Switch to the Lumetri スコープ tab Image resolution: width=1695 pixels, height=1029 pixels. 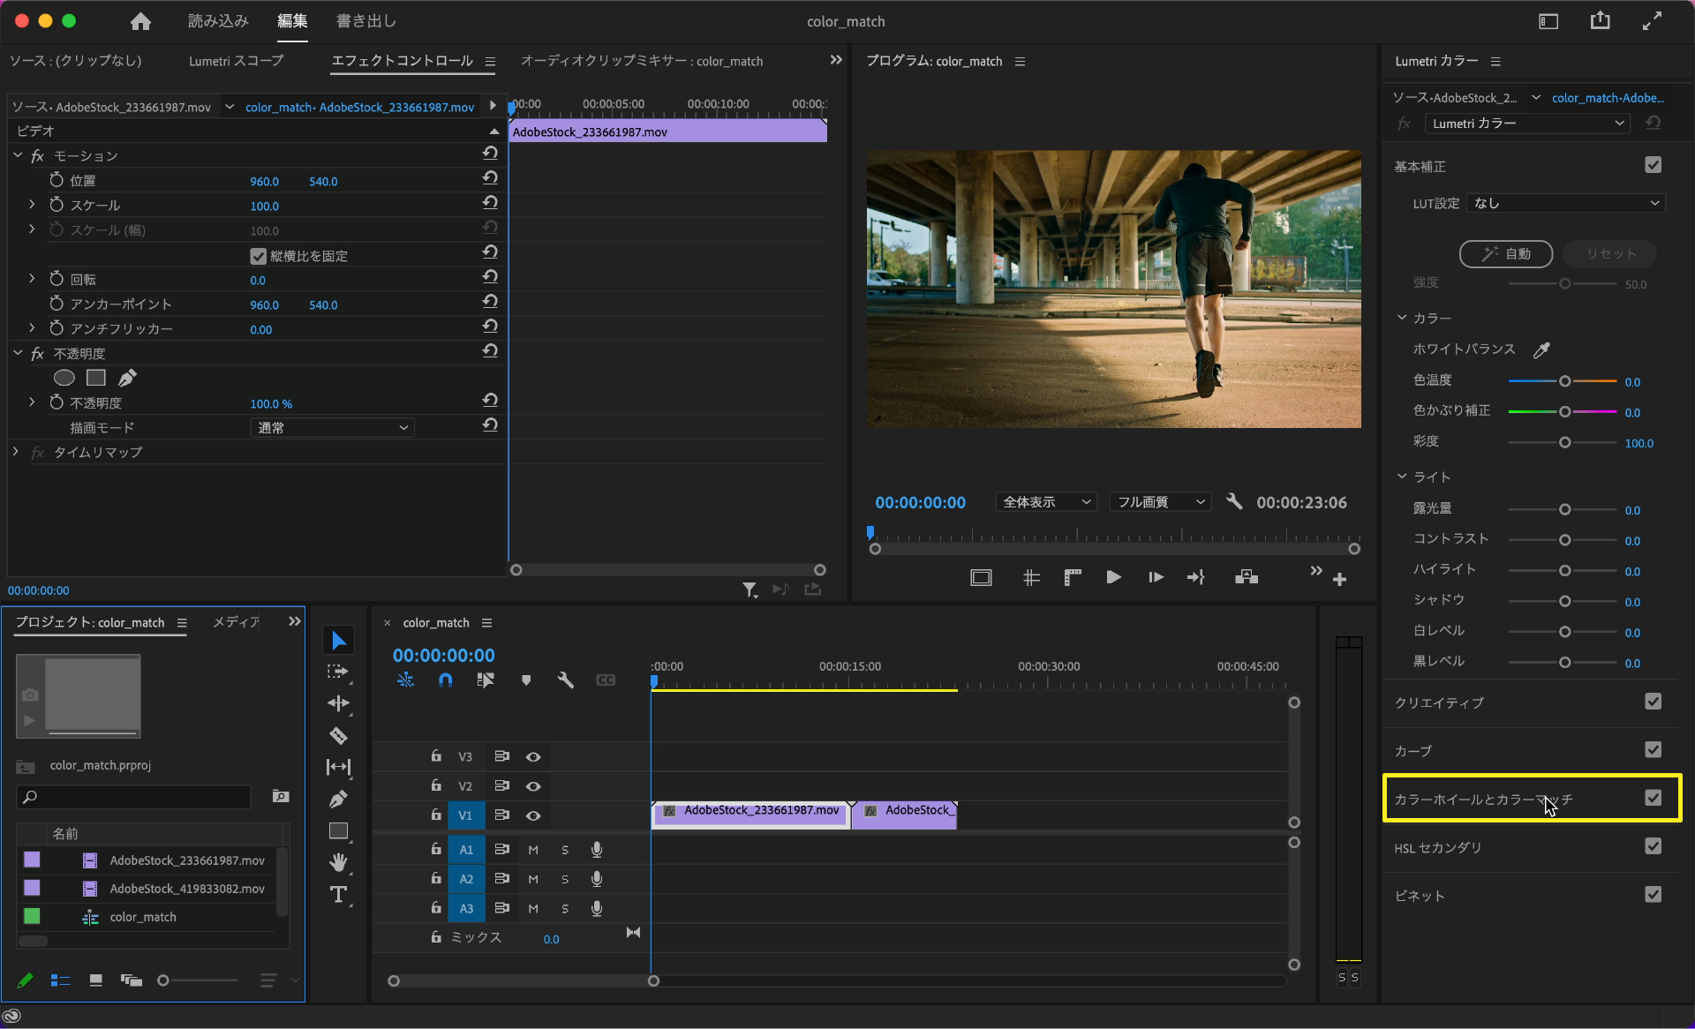point(236,61)
